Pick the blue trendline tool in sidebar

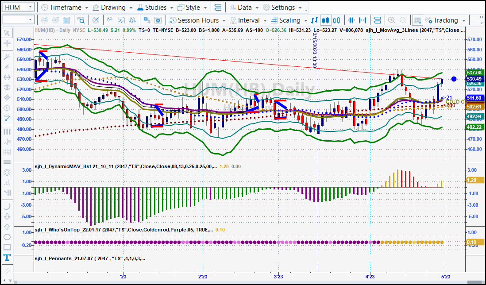[7, 118]
